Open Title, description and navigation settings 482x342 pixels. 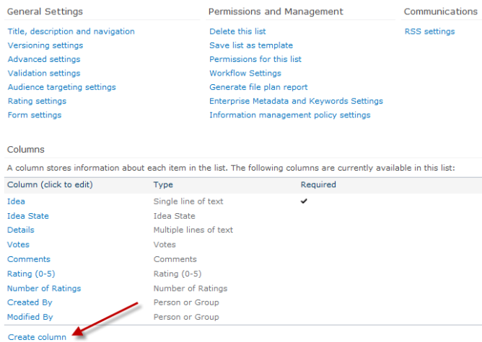click(71, 32)
